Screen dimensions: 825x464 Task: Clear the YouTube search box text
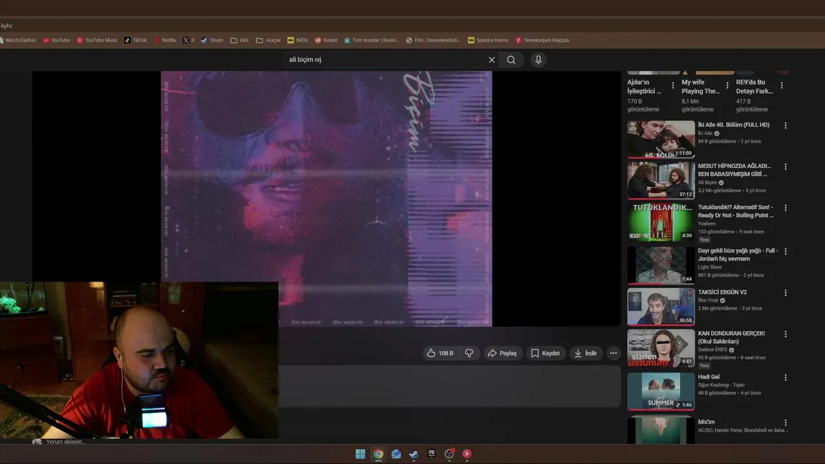pos(492,60)
